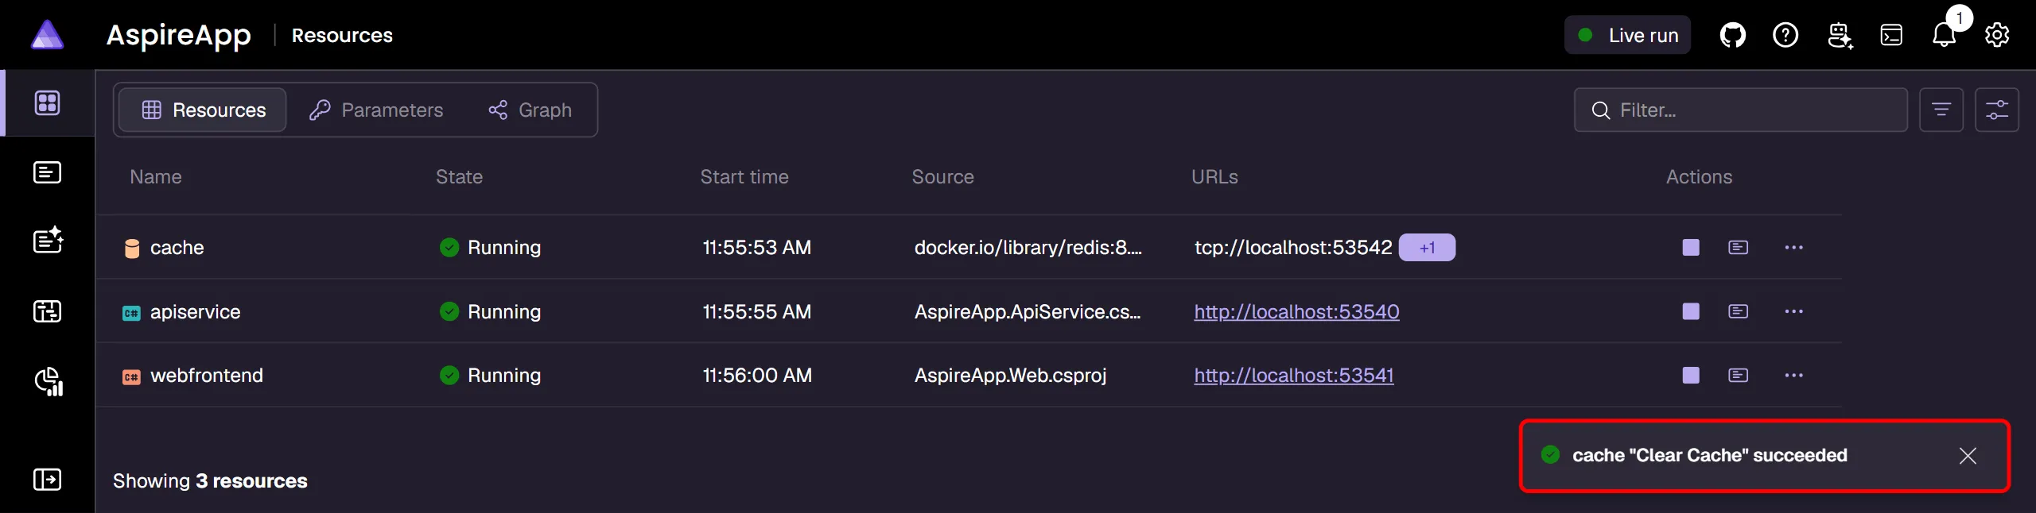Click the cache database cylinder icon
2036x513 pixels.
pyautogui.click(x=132, y=249)
